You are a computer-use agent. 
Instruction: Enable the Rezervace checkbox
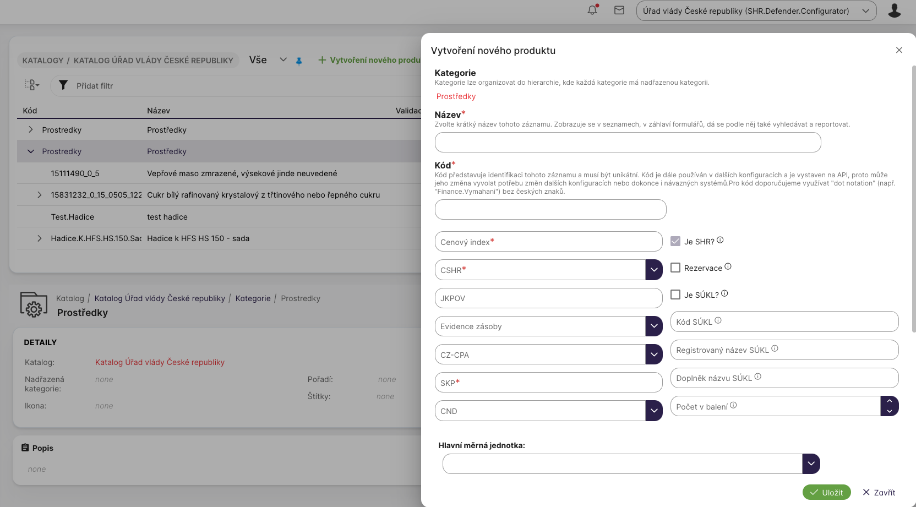(x=675, y=268)
